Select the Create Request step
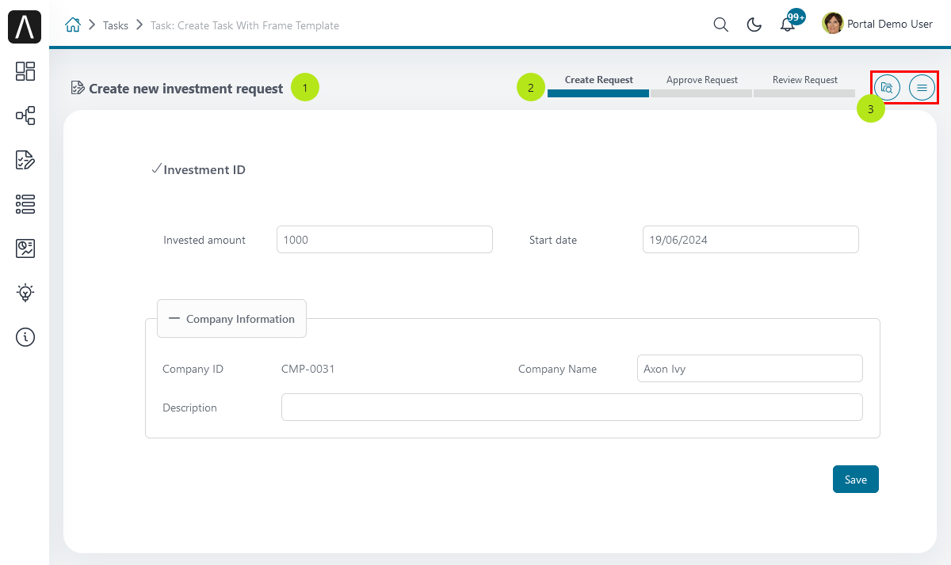Image resolution: width=951 pixels, height=565 pixels. (598, 85)
